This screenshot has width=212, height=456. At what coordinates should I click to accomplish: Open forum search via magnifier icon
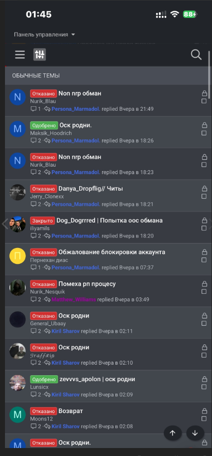coord(196,54)
